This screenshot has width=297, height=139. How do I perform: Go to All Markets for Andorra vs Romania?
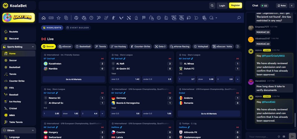tap(209, 114)
